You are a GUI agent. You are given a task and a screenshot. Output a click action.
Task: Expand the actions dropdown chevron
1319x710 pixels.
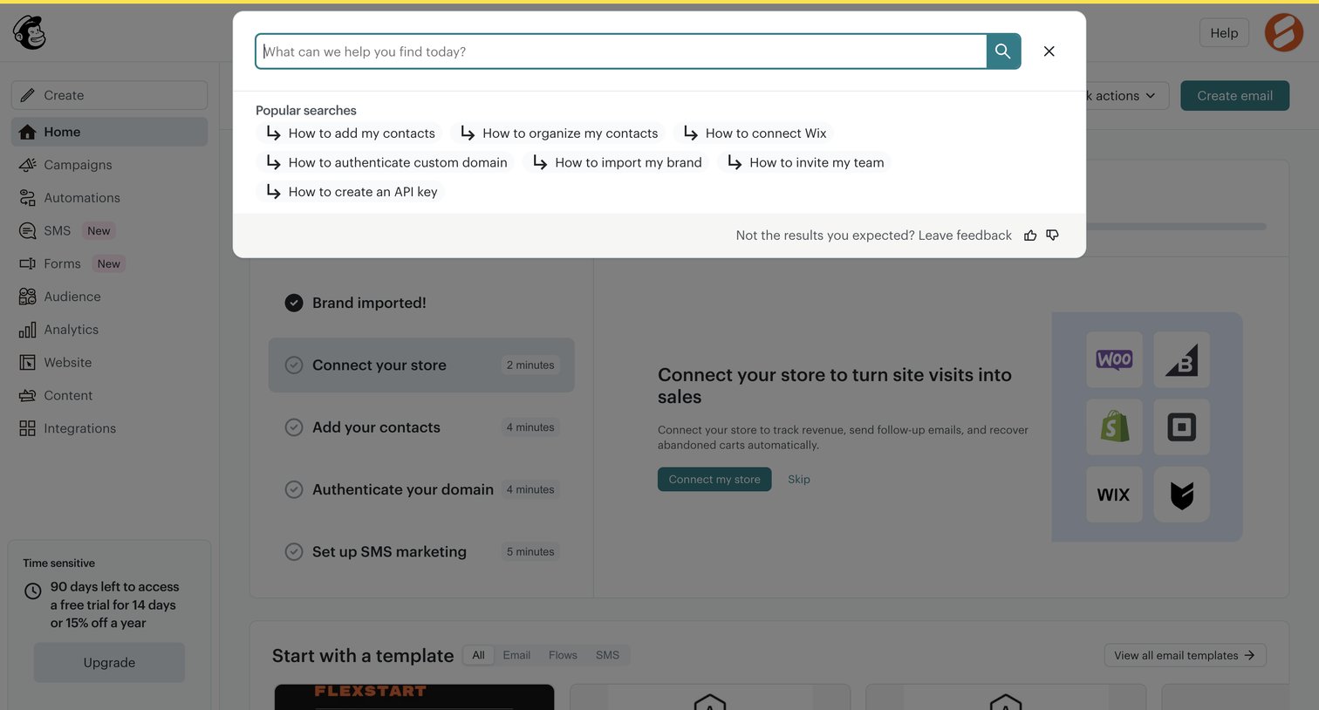coord(1151,96)
